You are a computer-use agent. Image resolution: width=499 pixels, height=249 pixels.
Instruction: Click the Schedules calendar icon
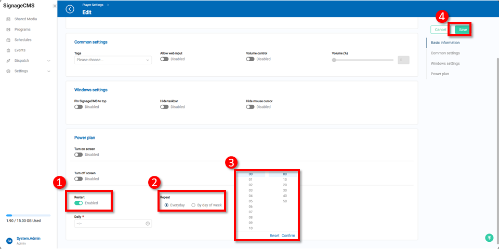coord(8,40)
